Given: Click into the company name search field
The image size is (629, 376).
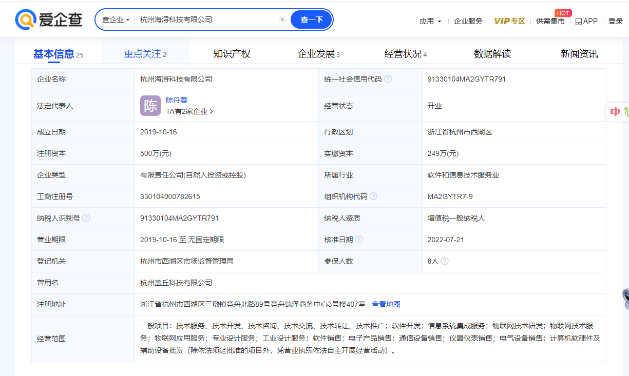Looking at the screenshot, I should [207, 19].
